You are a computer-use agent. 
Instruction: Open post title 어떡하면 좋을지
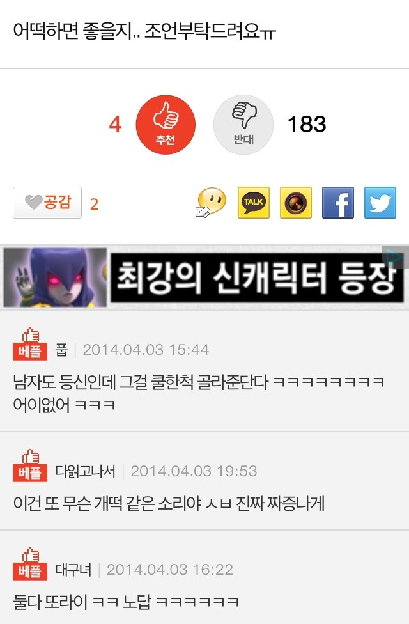144,31
